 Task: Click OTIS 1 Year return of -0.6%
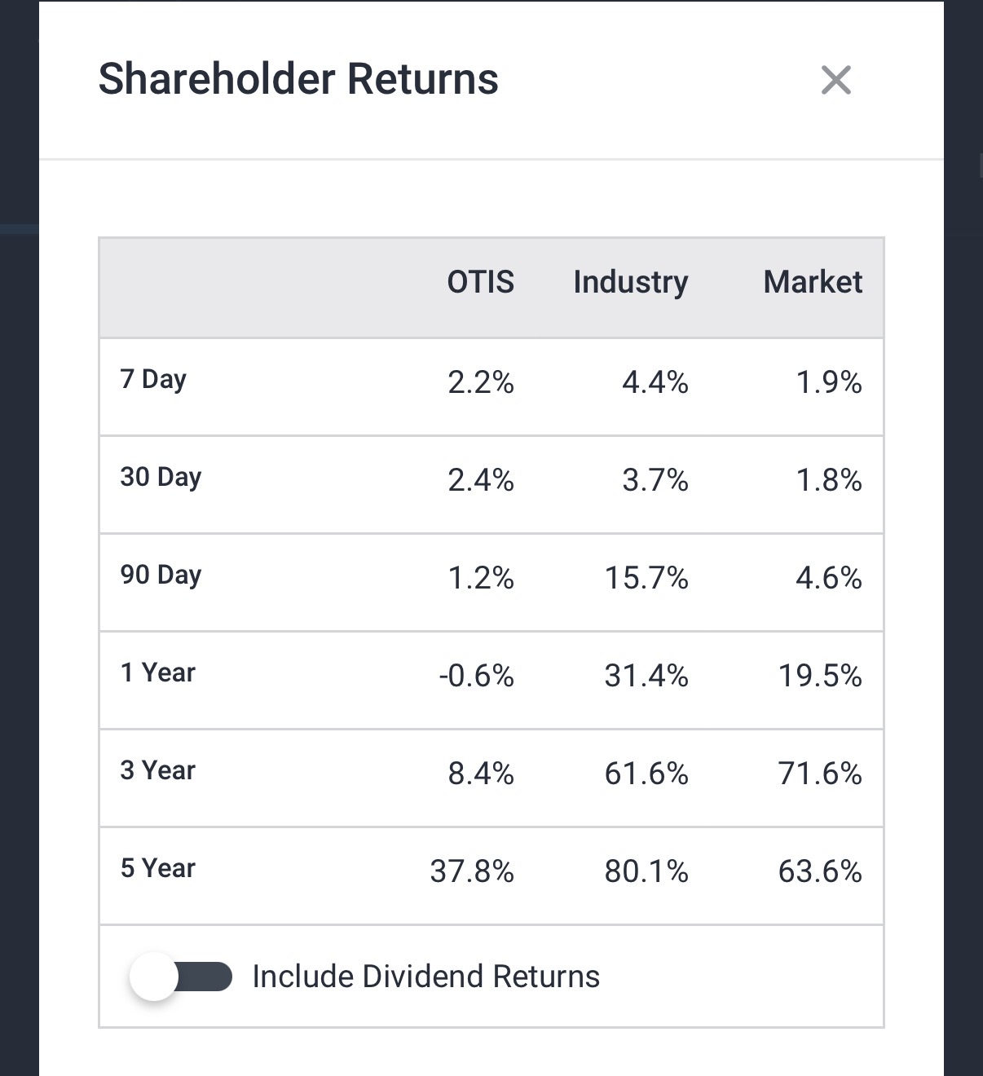pos(476,676)
